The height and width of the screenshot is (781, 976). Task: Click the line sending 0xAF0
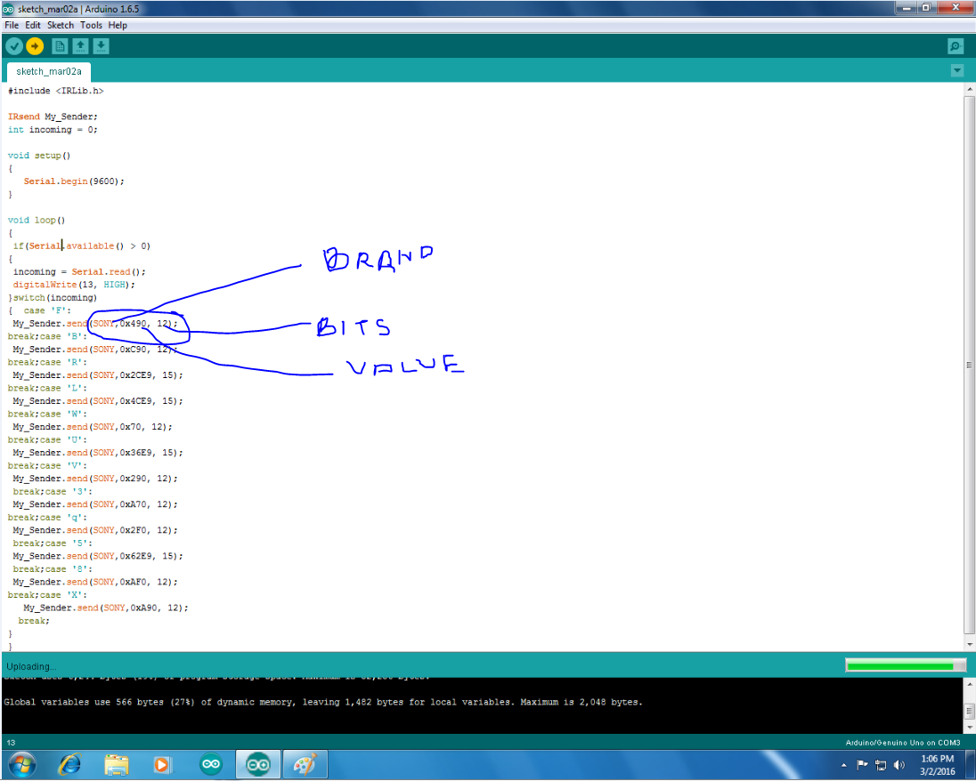coord(95,582)
